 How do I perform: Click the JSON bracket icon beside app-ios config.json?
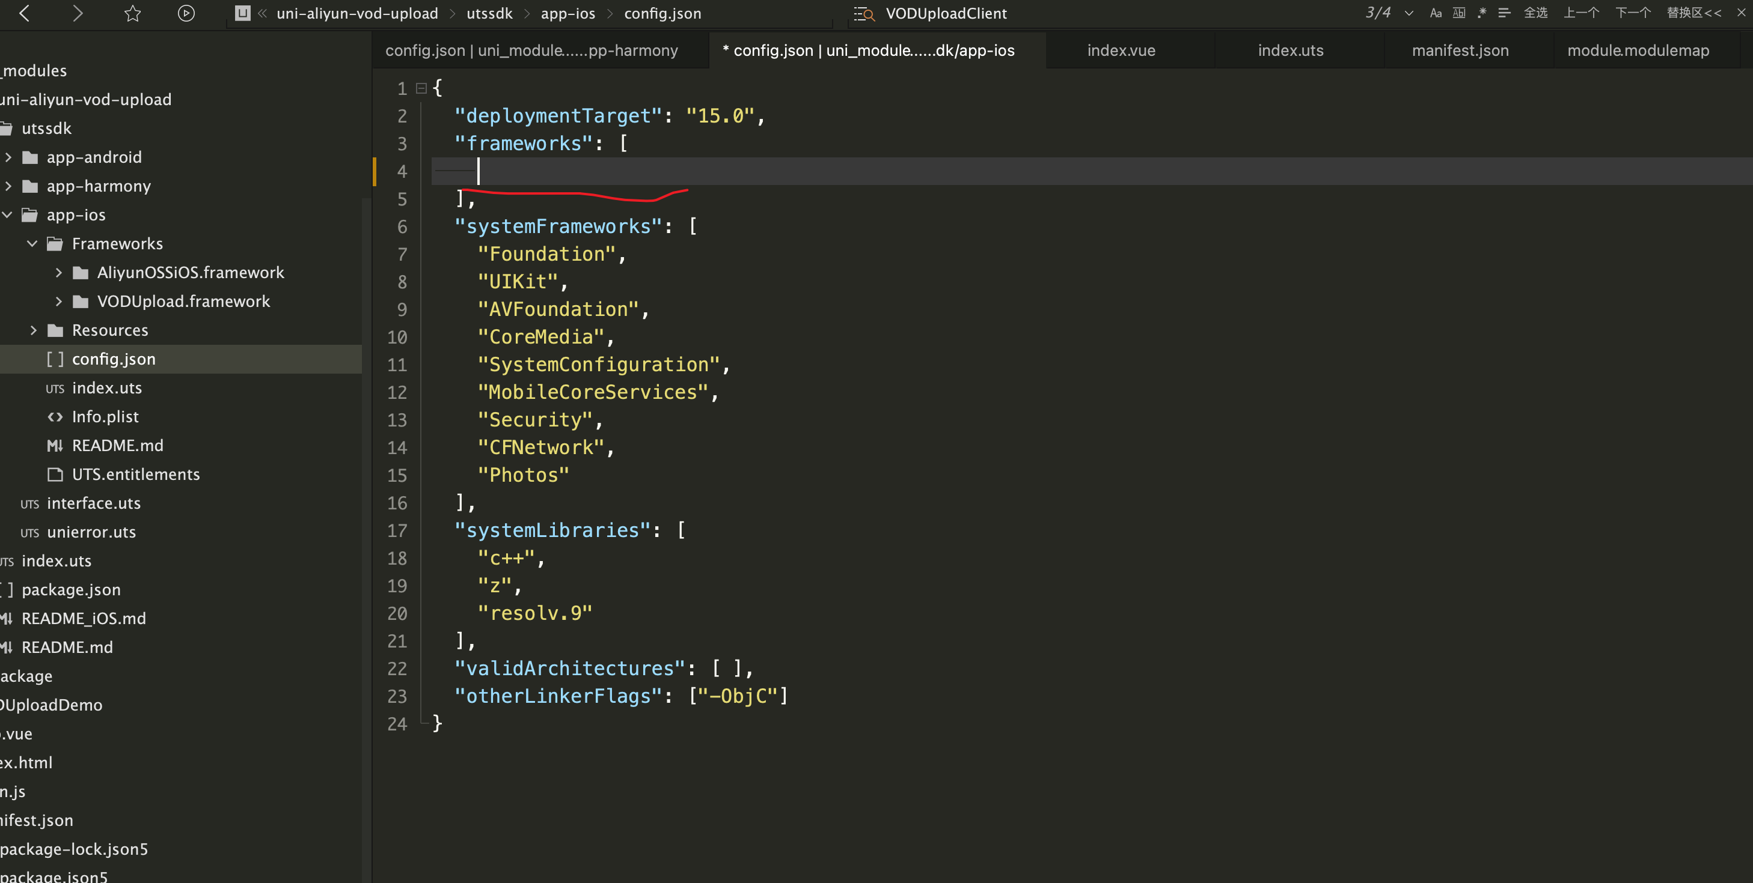(x=55, y=359)
